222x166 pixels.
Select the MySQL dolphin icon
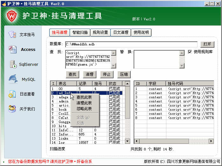point(13,79)
